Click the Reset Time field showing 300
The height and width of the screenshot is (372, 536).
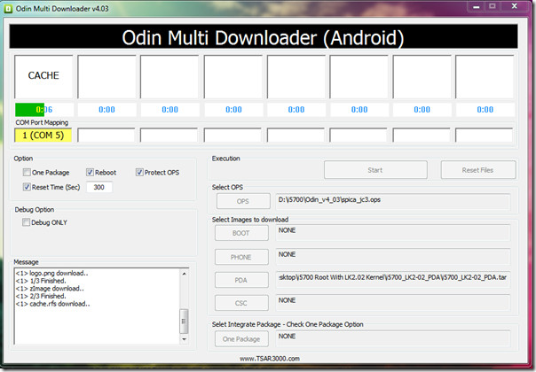click(99, 188)
